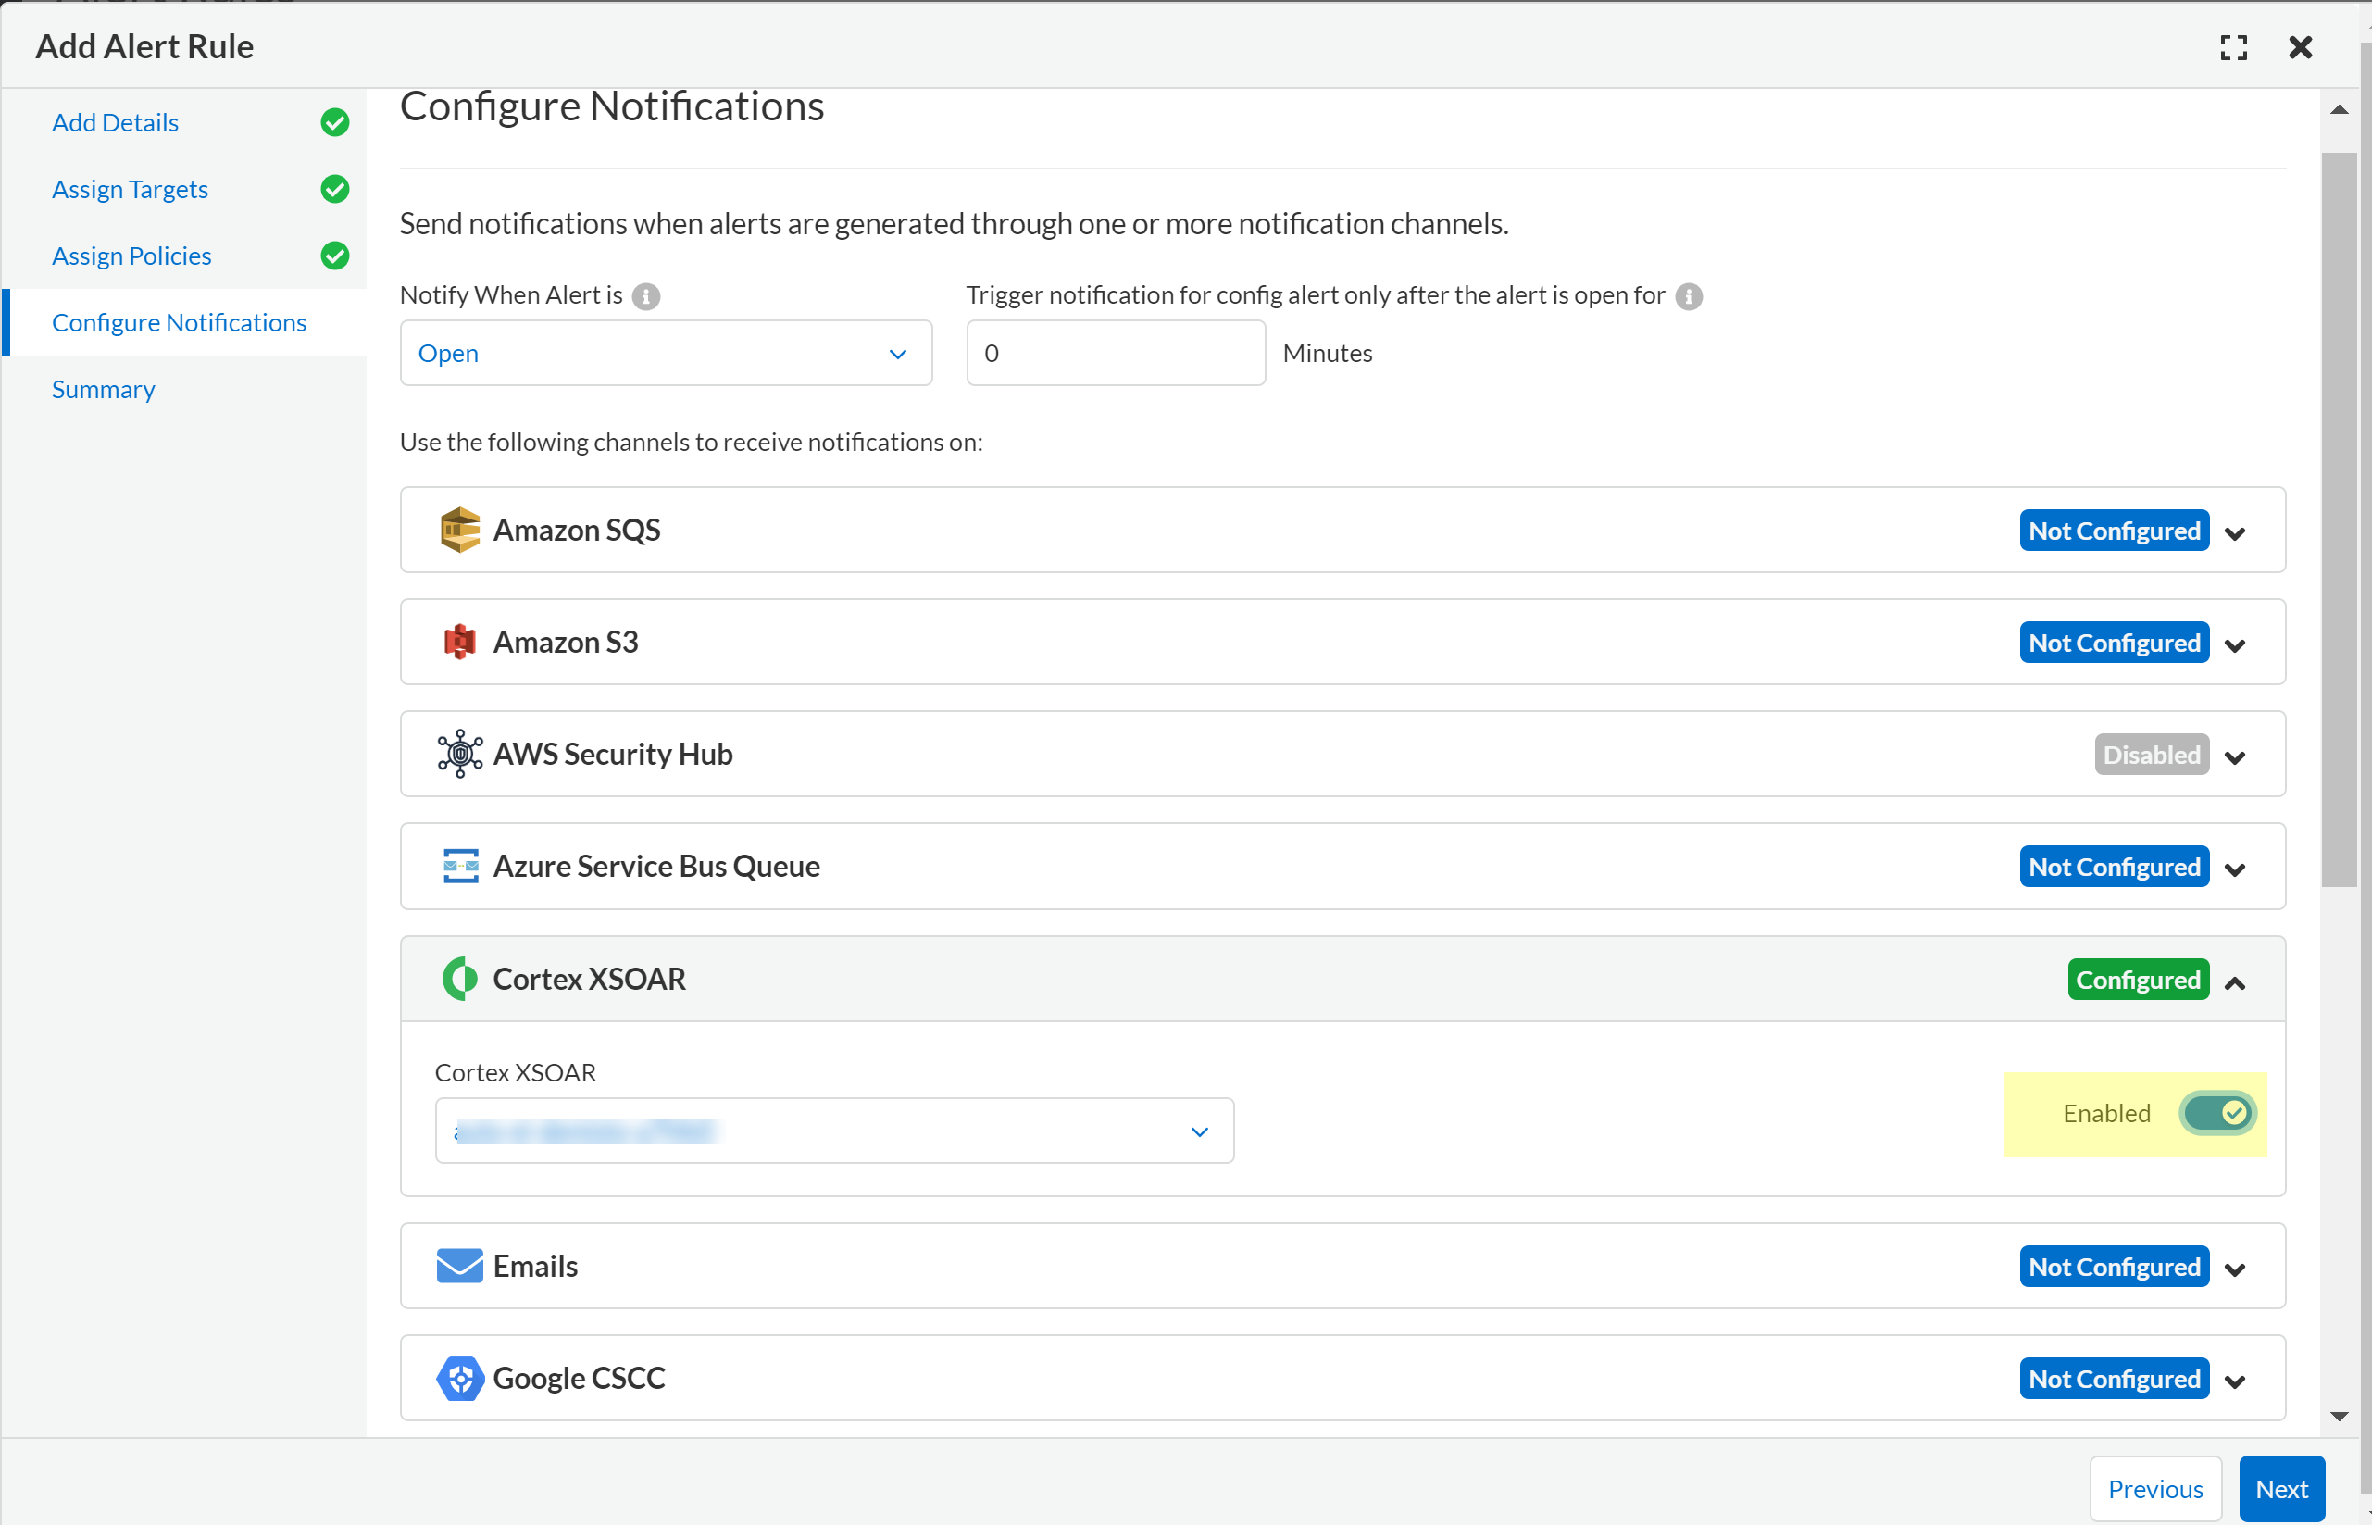This screenshot has height=1525, width=2372.
Task: Click the AWS Security Hub channel name
Action: tap(613, 755)
